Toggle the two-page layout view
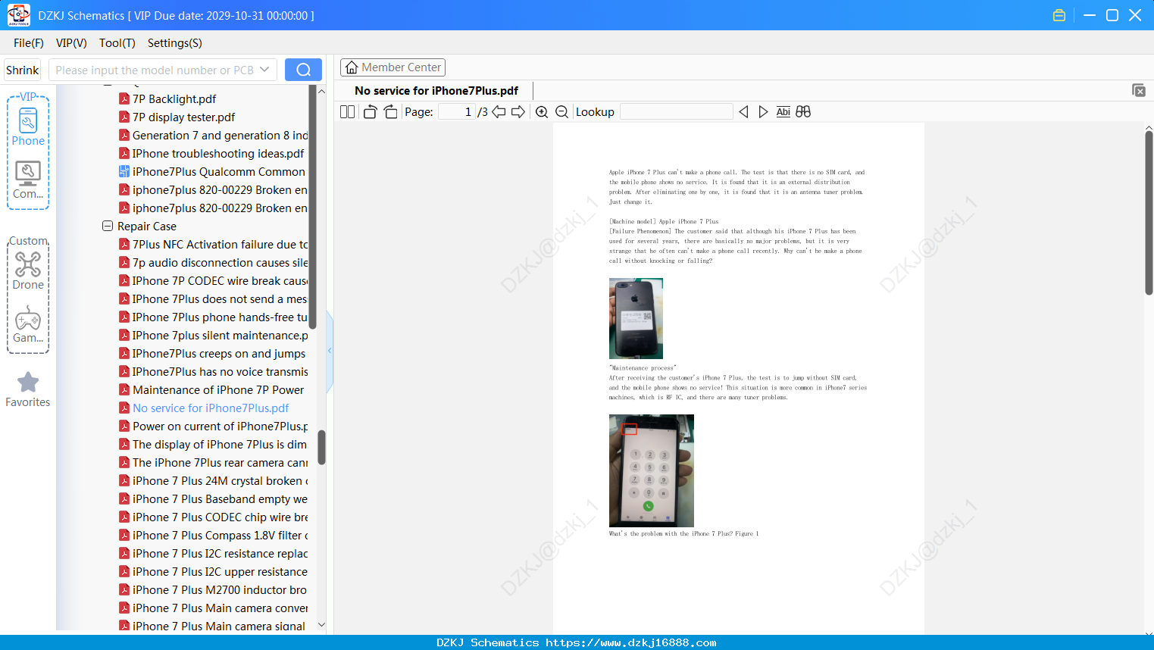The width and height of the screenshot is (1154, 650). (x=347, y=112)
